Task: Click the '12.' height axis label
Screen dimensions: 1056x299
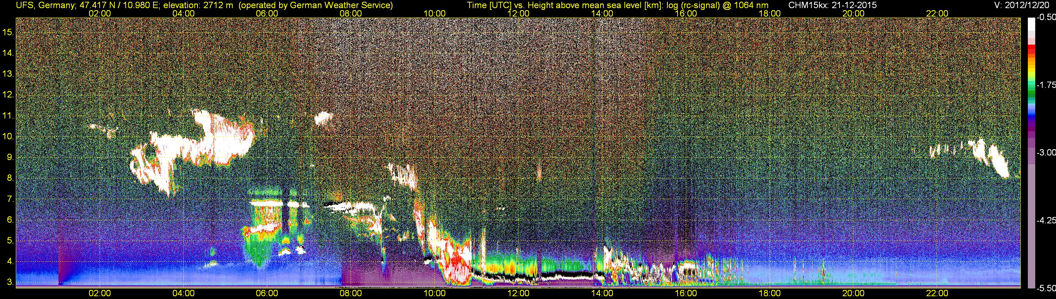Action: [8, 95]
